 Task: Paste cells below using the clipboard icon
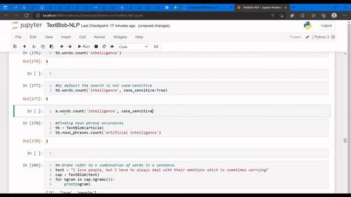52,47
